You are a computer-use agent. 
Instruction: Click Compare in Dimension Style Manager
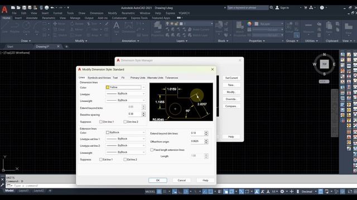pyautogui.click(x=231, y=106)
